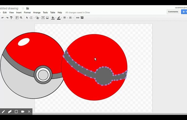187x120 pixels.
Task: Insert a Text box
Action: (43, 18)
